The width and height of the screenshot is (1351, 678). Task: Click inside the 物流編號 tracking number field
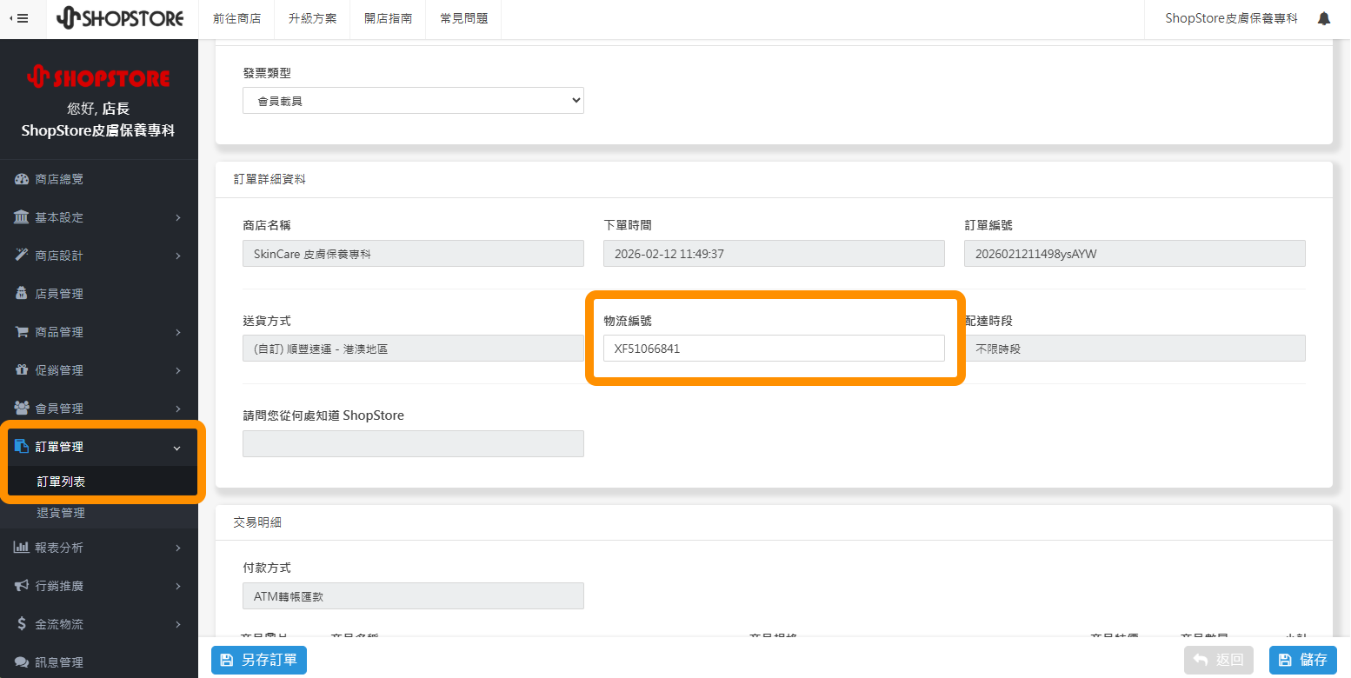click(774, 348)
